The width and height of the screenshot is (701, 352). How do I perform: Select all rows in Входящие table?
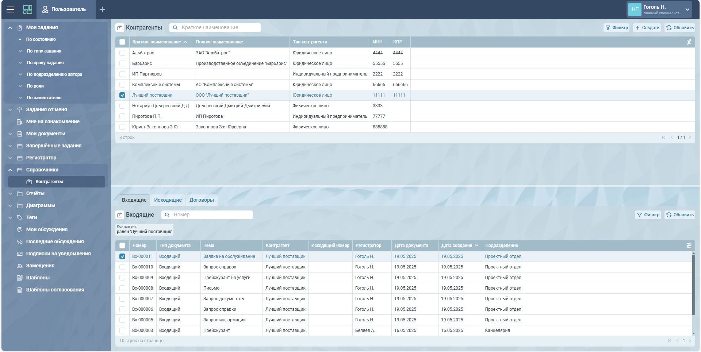(x=122, y=245)
